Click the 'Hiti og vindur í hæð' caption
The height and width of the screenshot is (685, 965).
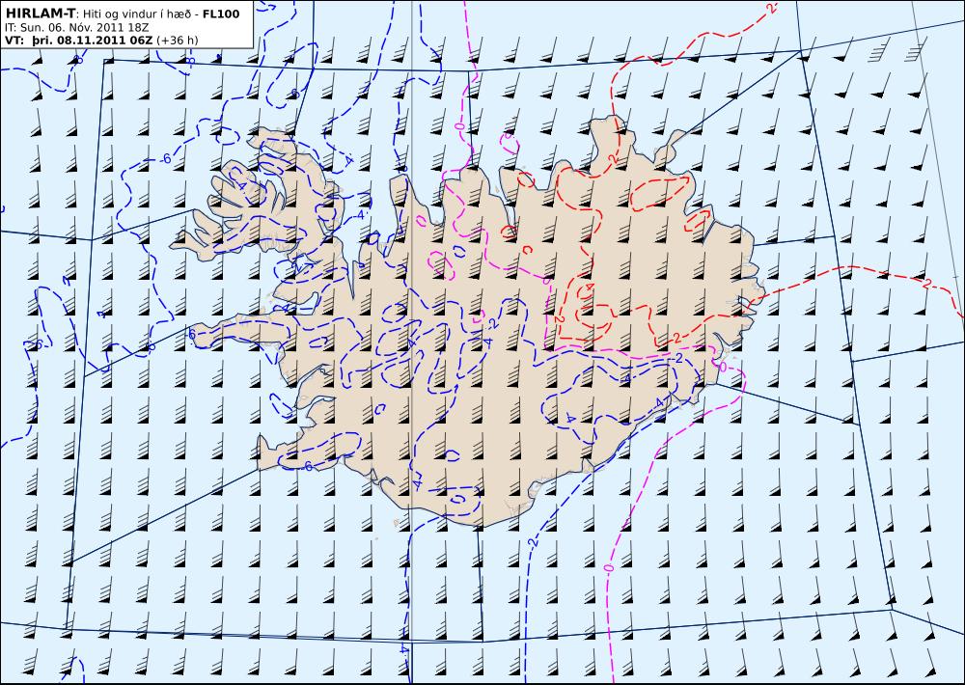(x=138, y=14)
